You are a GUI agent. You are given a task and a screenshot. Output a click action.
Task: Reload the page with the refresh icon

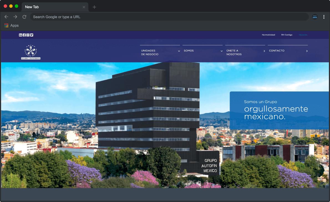pos(24,17)
